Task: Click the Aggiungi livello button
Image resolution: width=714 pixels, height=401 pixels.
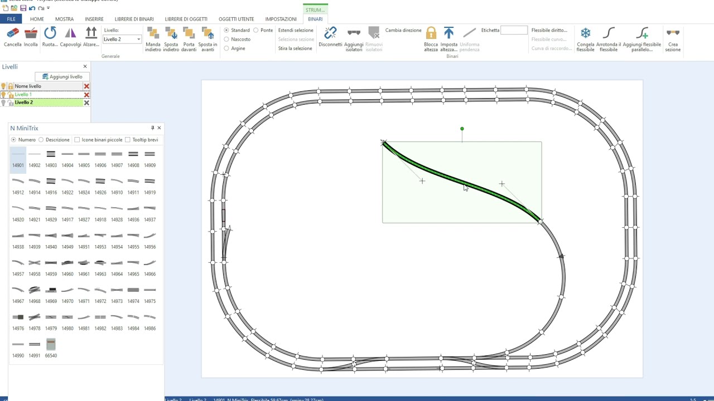Action: click(62, 77)
